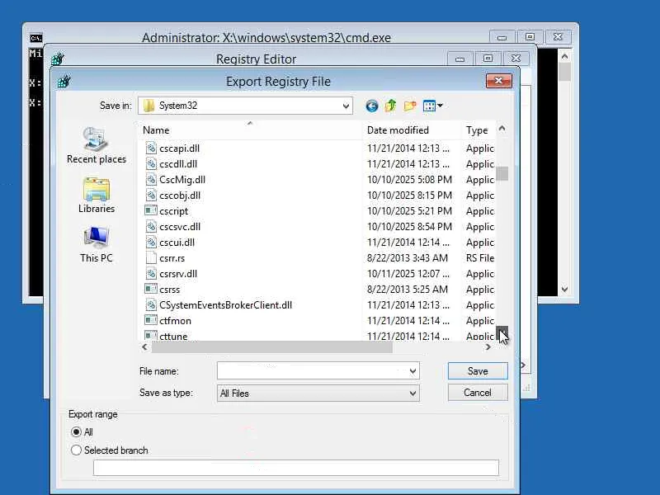
Task: Click the RS File type cell
Action: [480, 258]
